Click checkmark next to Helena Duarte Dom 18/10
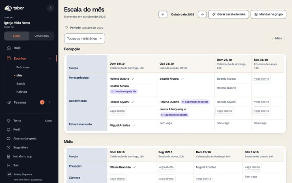The height and width of the screenshot is (183, 292). [133, 79]
